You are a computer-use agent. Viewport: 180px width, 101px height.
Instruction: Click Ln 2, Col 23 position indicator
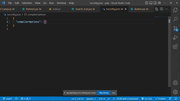78,98
